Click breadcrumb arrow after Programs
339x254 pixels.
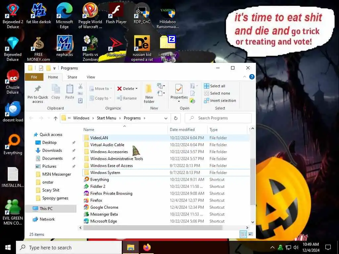[x=144, y=118]
